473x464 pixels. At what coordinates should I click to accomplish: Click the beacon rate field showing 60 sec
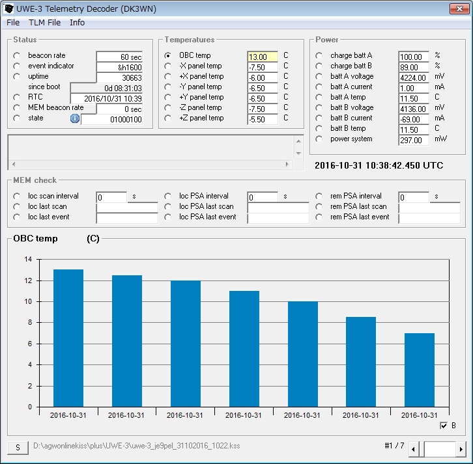pyautogui.click(x=119, y=57)
